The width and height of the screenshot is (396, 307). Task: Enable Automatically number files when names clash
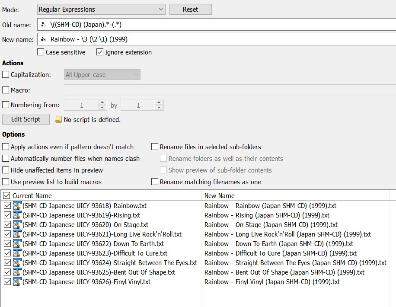click(6, 158)
